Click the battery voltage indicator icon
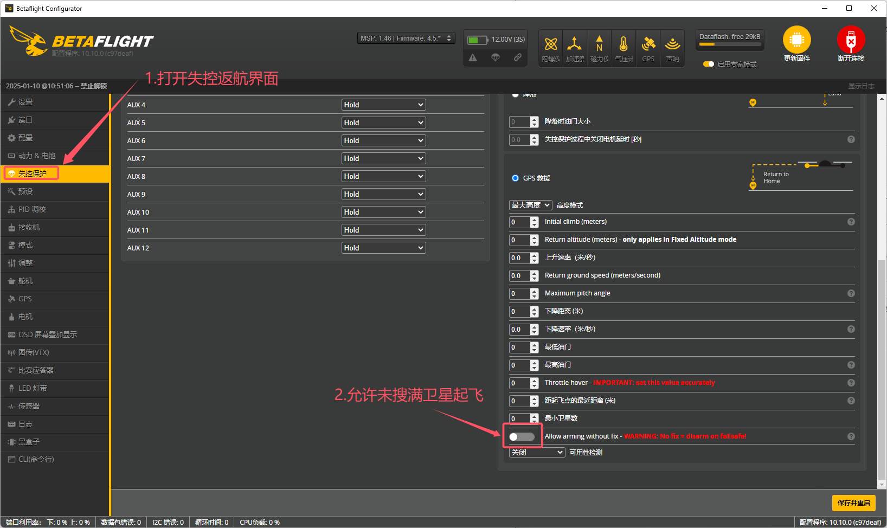Viewport: 887px width, 528px height. [478, 40]
